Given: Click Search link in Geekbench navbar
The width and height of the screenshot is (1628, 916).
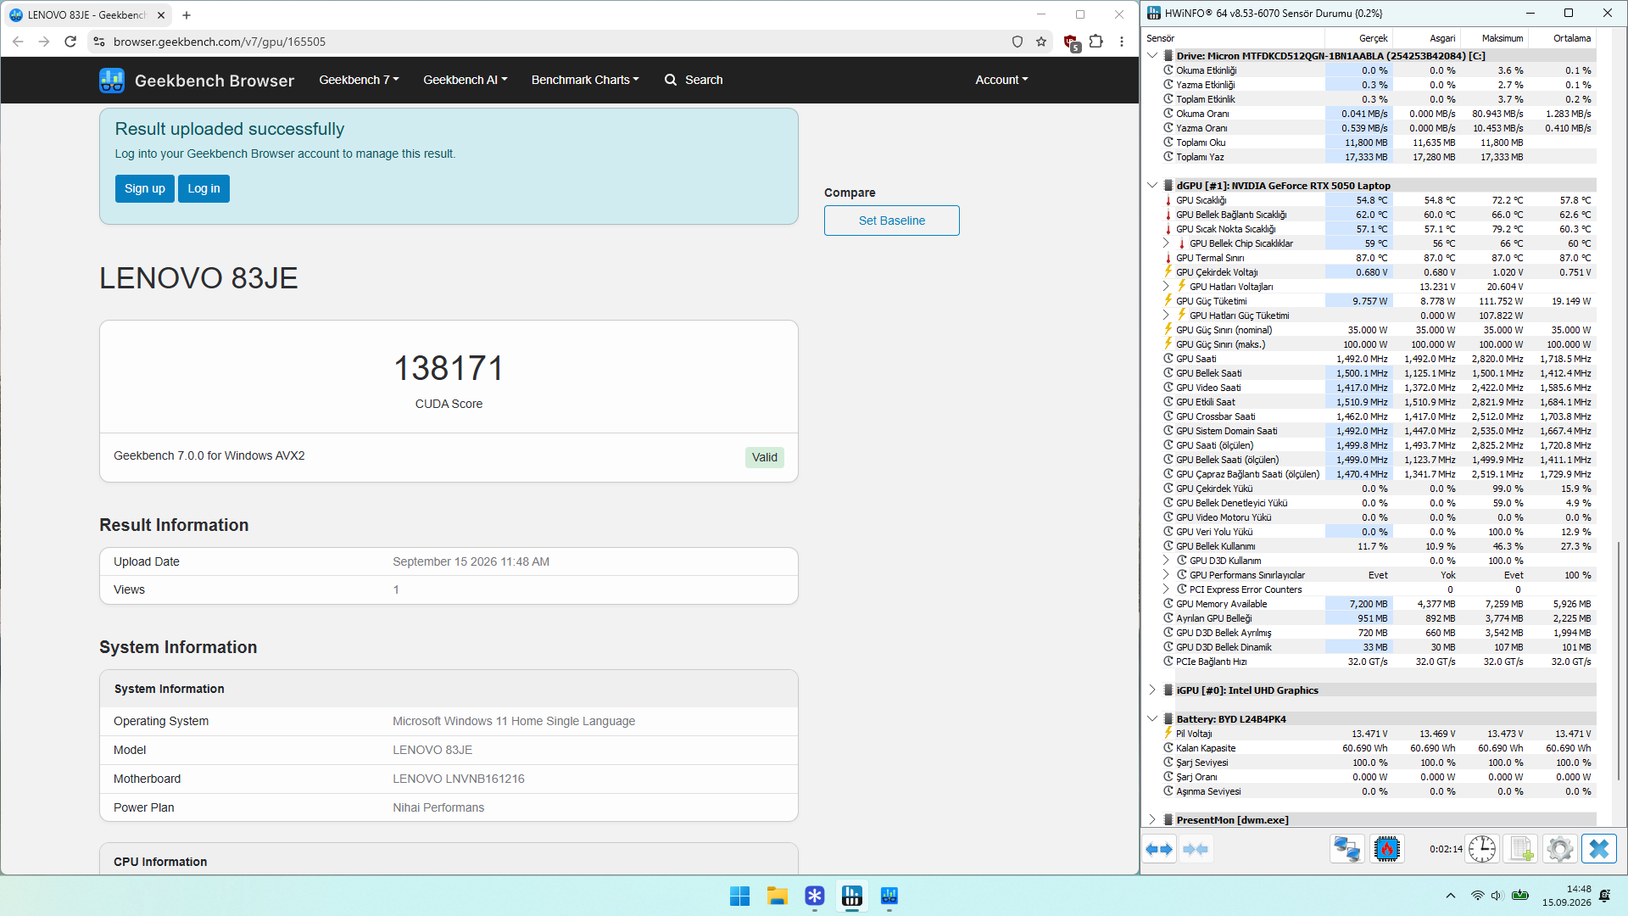Looking at the screenshot, I should click(704, 80).
